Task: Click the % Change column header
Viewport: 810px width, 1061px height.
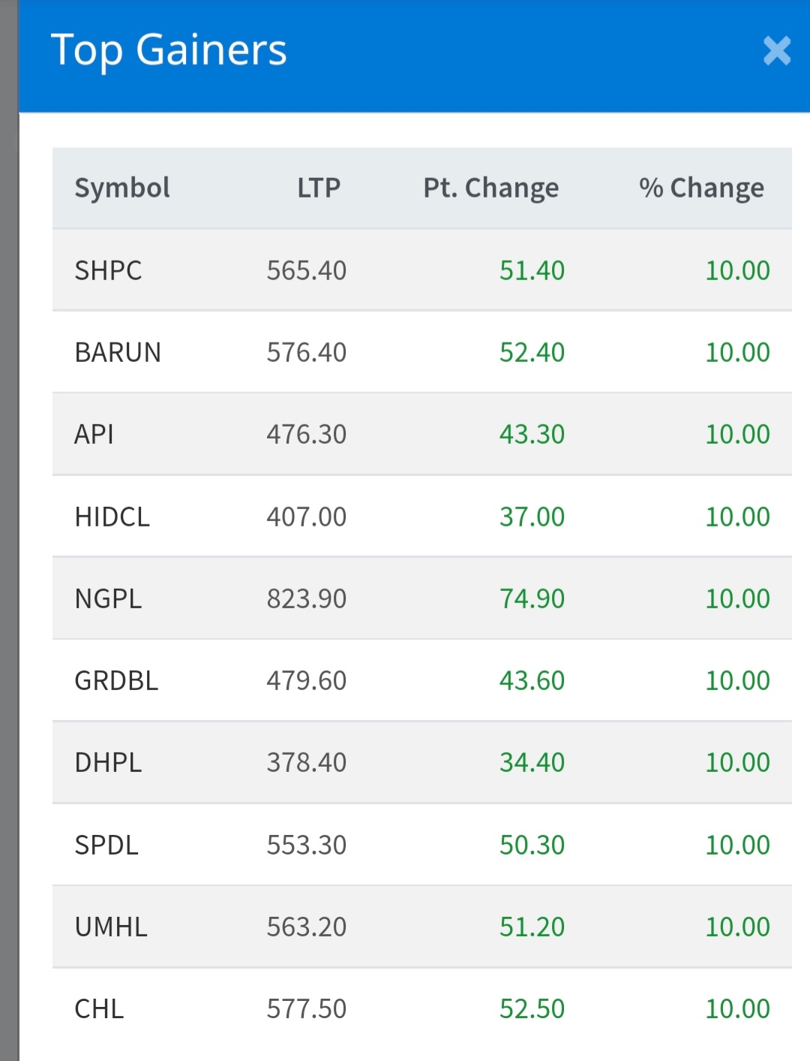Action: click(701, 188)
